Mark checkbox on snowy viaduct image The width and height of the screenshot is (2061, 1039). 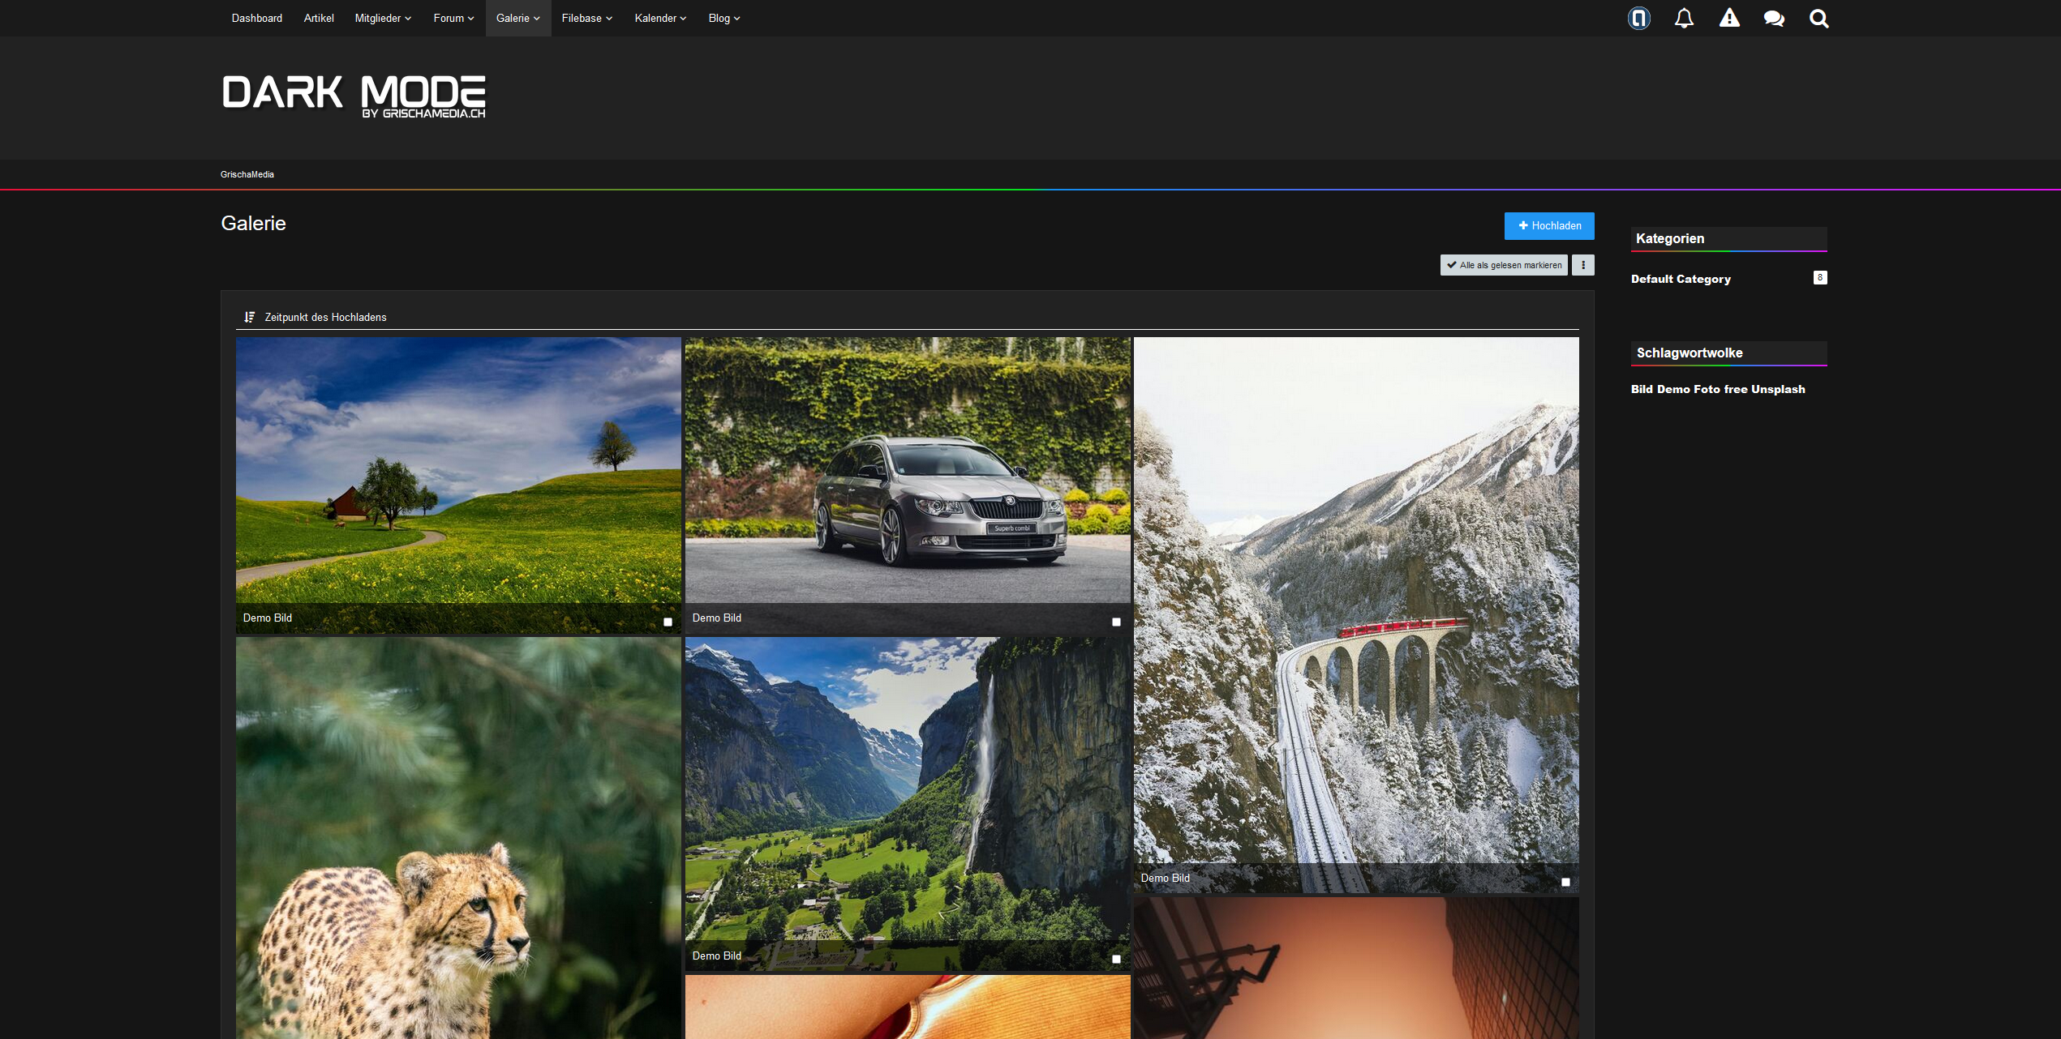coord(1565,882)
